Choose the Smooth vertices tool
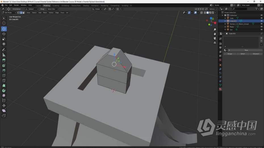The width and height of the screenshot is (264, 148). point(4,95)
